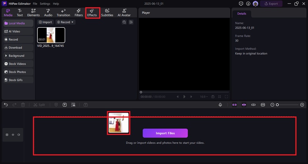
Task: Click the Import button
Action: (x=45, y=22)
